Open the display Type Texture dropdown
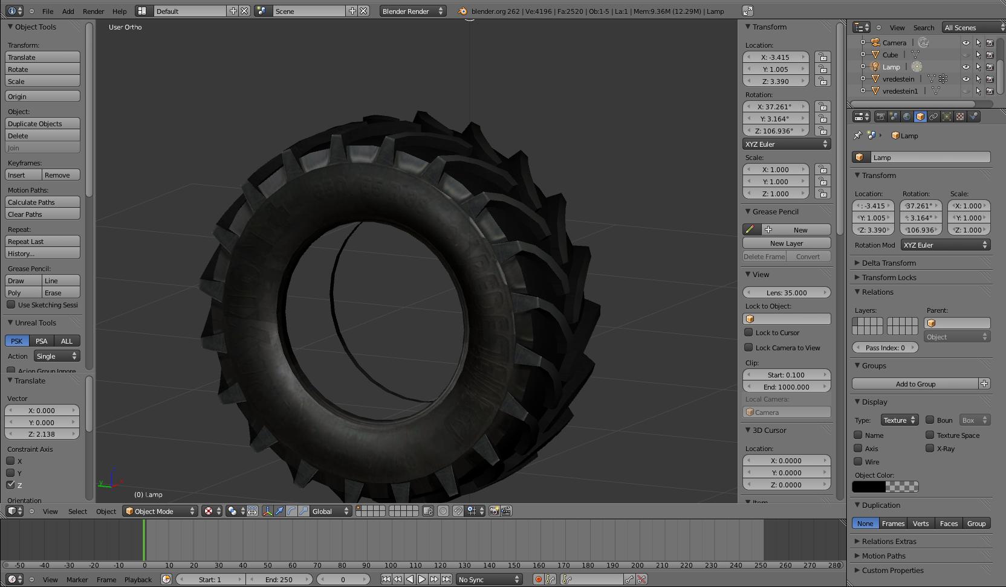 pos(900,420)
